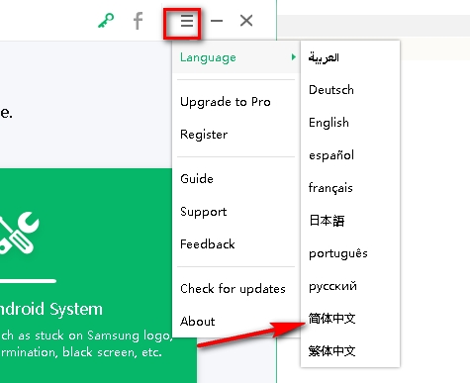The image size is (470, 383).
Task: Minimize the application window
Action: click(x=217, y=21)
